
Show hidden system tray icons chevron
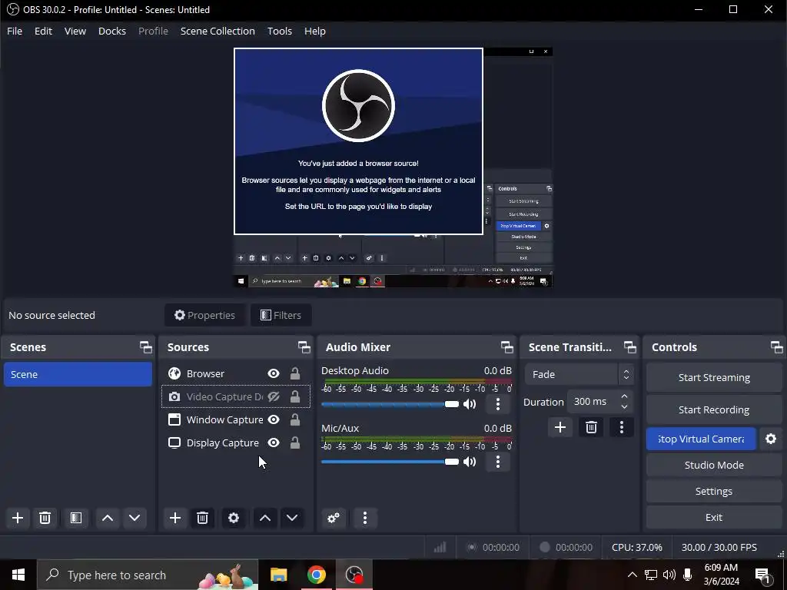[x=633, y=575]
